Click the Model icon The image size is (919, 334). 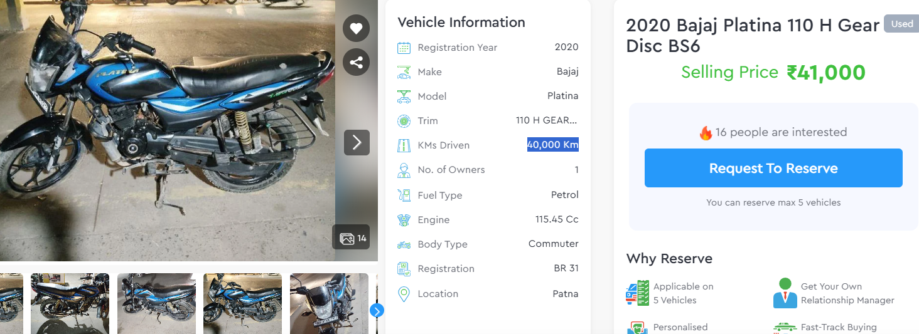(x=404, y=97)
